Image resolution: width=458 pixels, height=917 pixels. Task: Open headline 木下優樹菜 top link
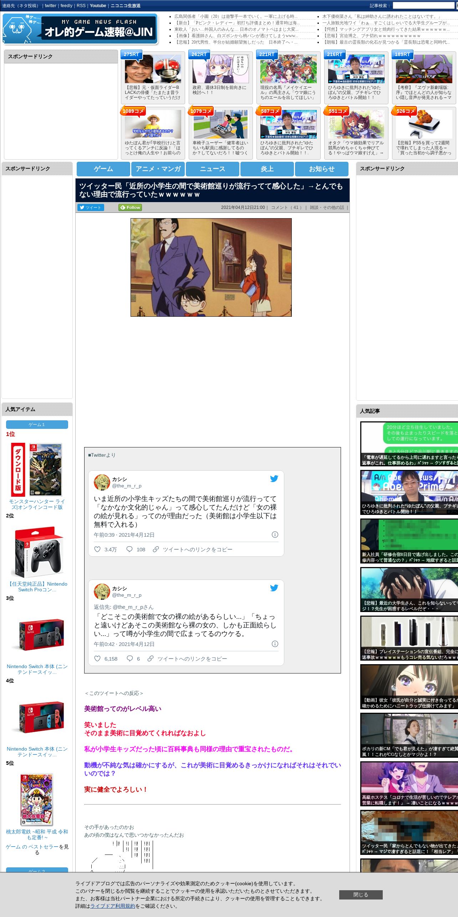(x=382, y=16)
